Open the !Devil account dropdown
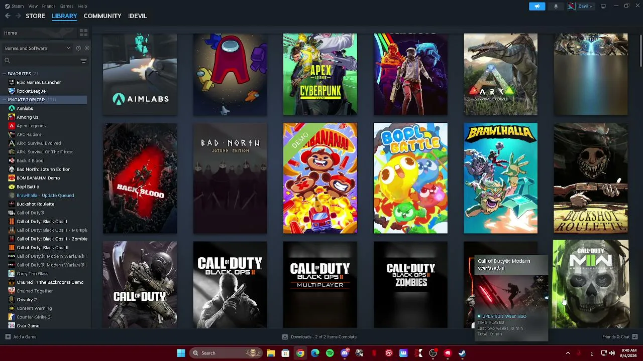Viewport: 643px width, 361px height. point(581,6)
